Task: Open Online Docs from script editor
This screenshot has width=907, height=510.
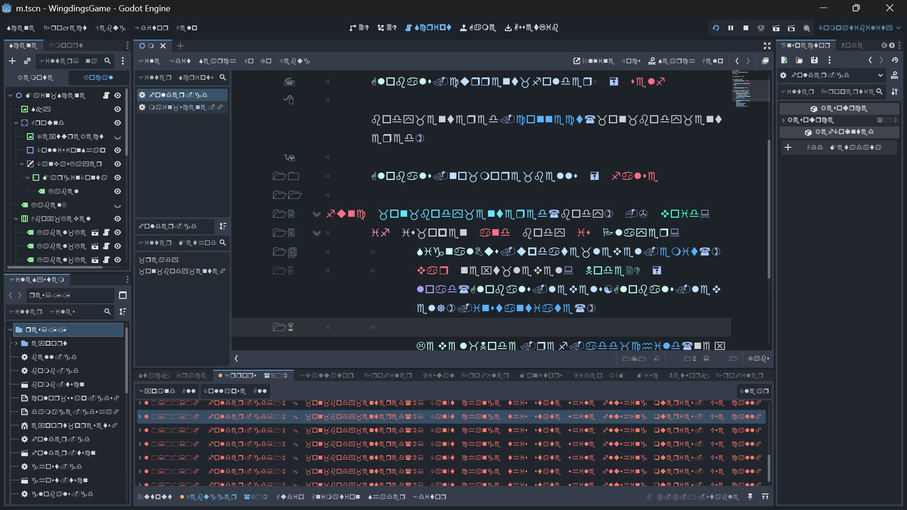Action: point(593,61)
